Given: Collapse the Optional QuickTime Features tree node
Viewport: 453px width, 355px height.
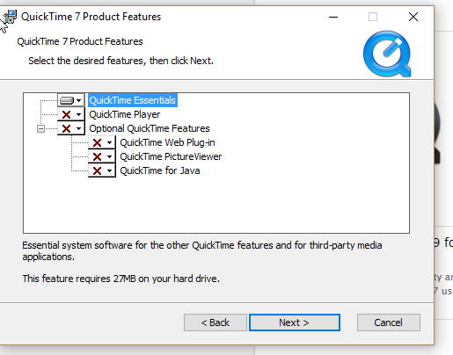Looking at the screenshot, I should tap(40, 128).
